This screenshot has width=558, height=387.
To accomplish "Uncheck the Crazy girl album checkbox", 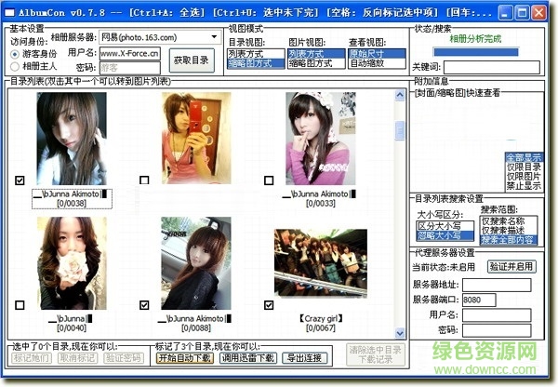I will click(x=269, y=305).
